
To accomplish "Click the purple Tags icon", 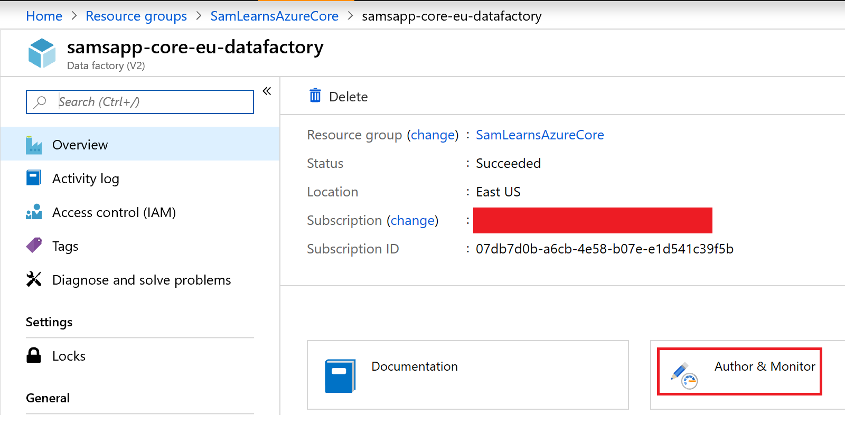I will point(34,246).
